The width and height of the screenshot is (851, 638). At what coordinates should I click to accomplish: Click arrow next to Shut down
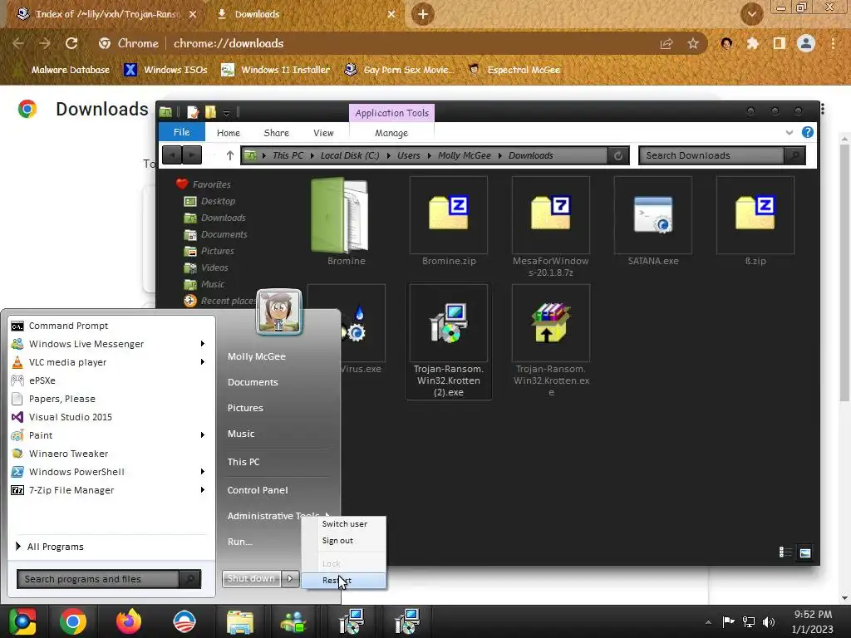pyautogui.click(x=290, y=579)
